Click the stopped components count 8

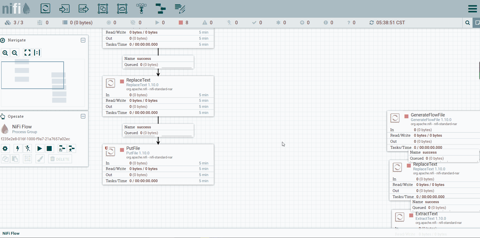pos(184,23)
